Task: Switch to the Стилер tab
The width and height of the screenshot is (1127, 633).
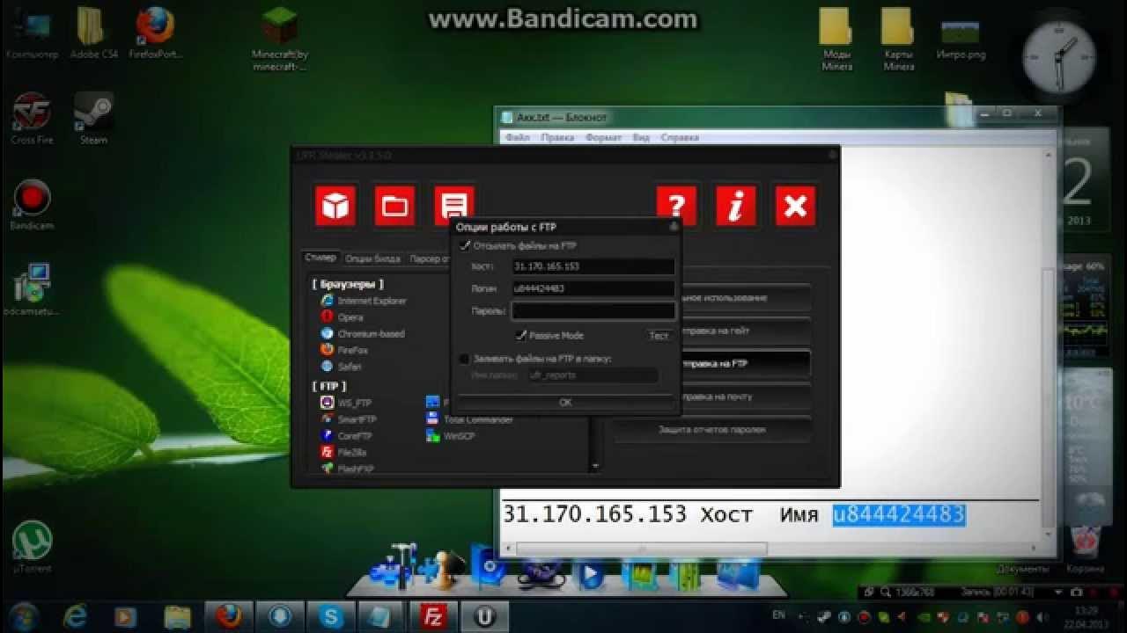Action: pos(320,258)
